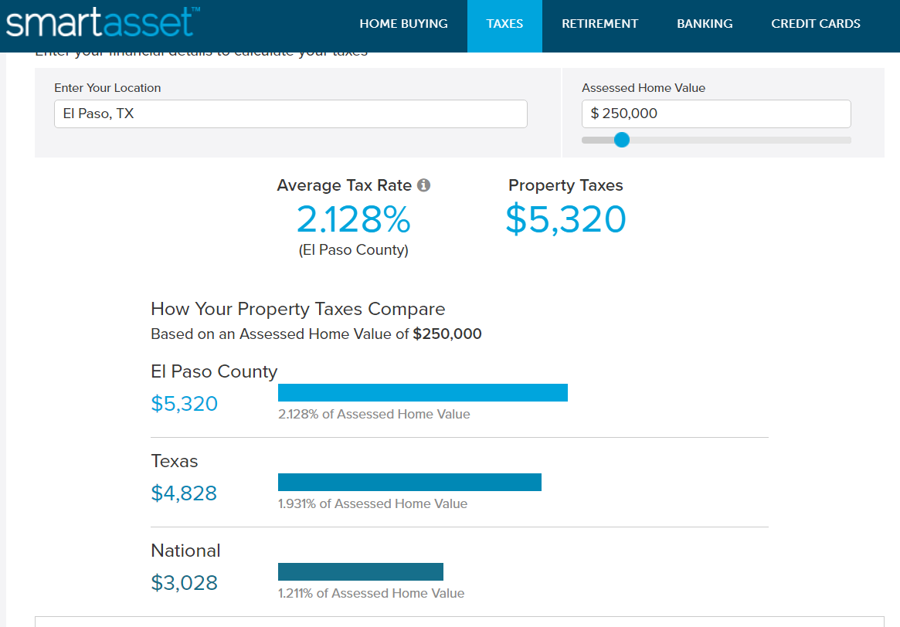Click the Texas tax comparison bar
This screenshot has width=900, height=627.
(409, 482)
